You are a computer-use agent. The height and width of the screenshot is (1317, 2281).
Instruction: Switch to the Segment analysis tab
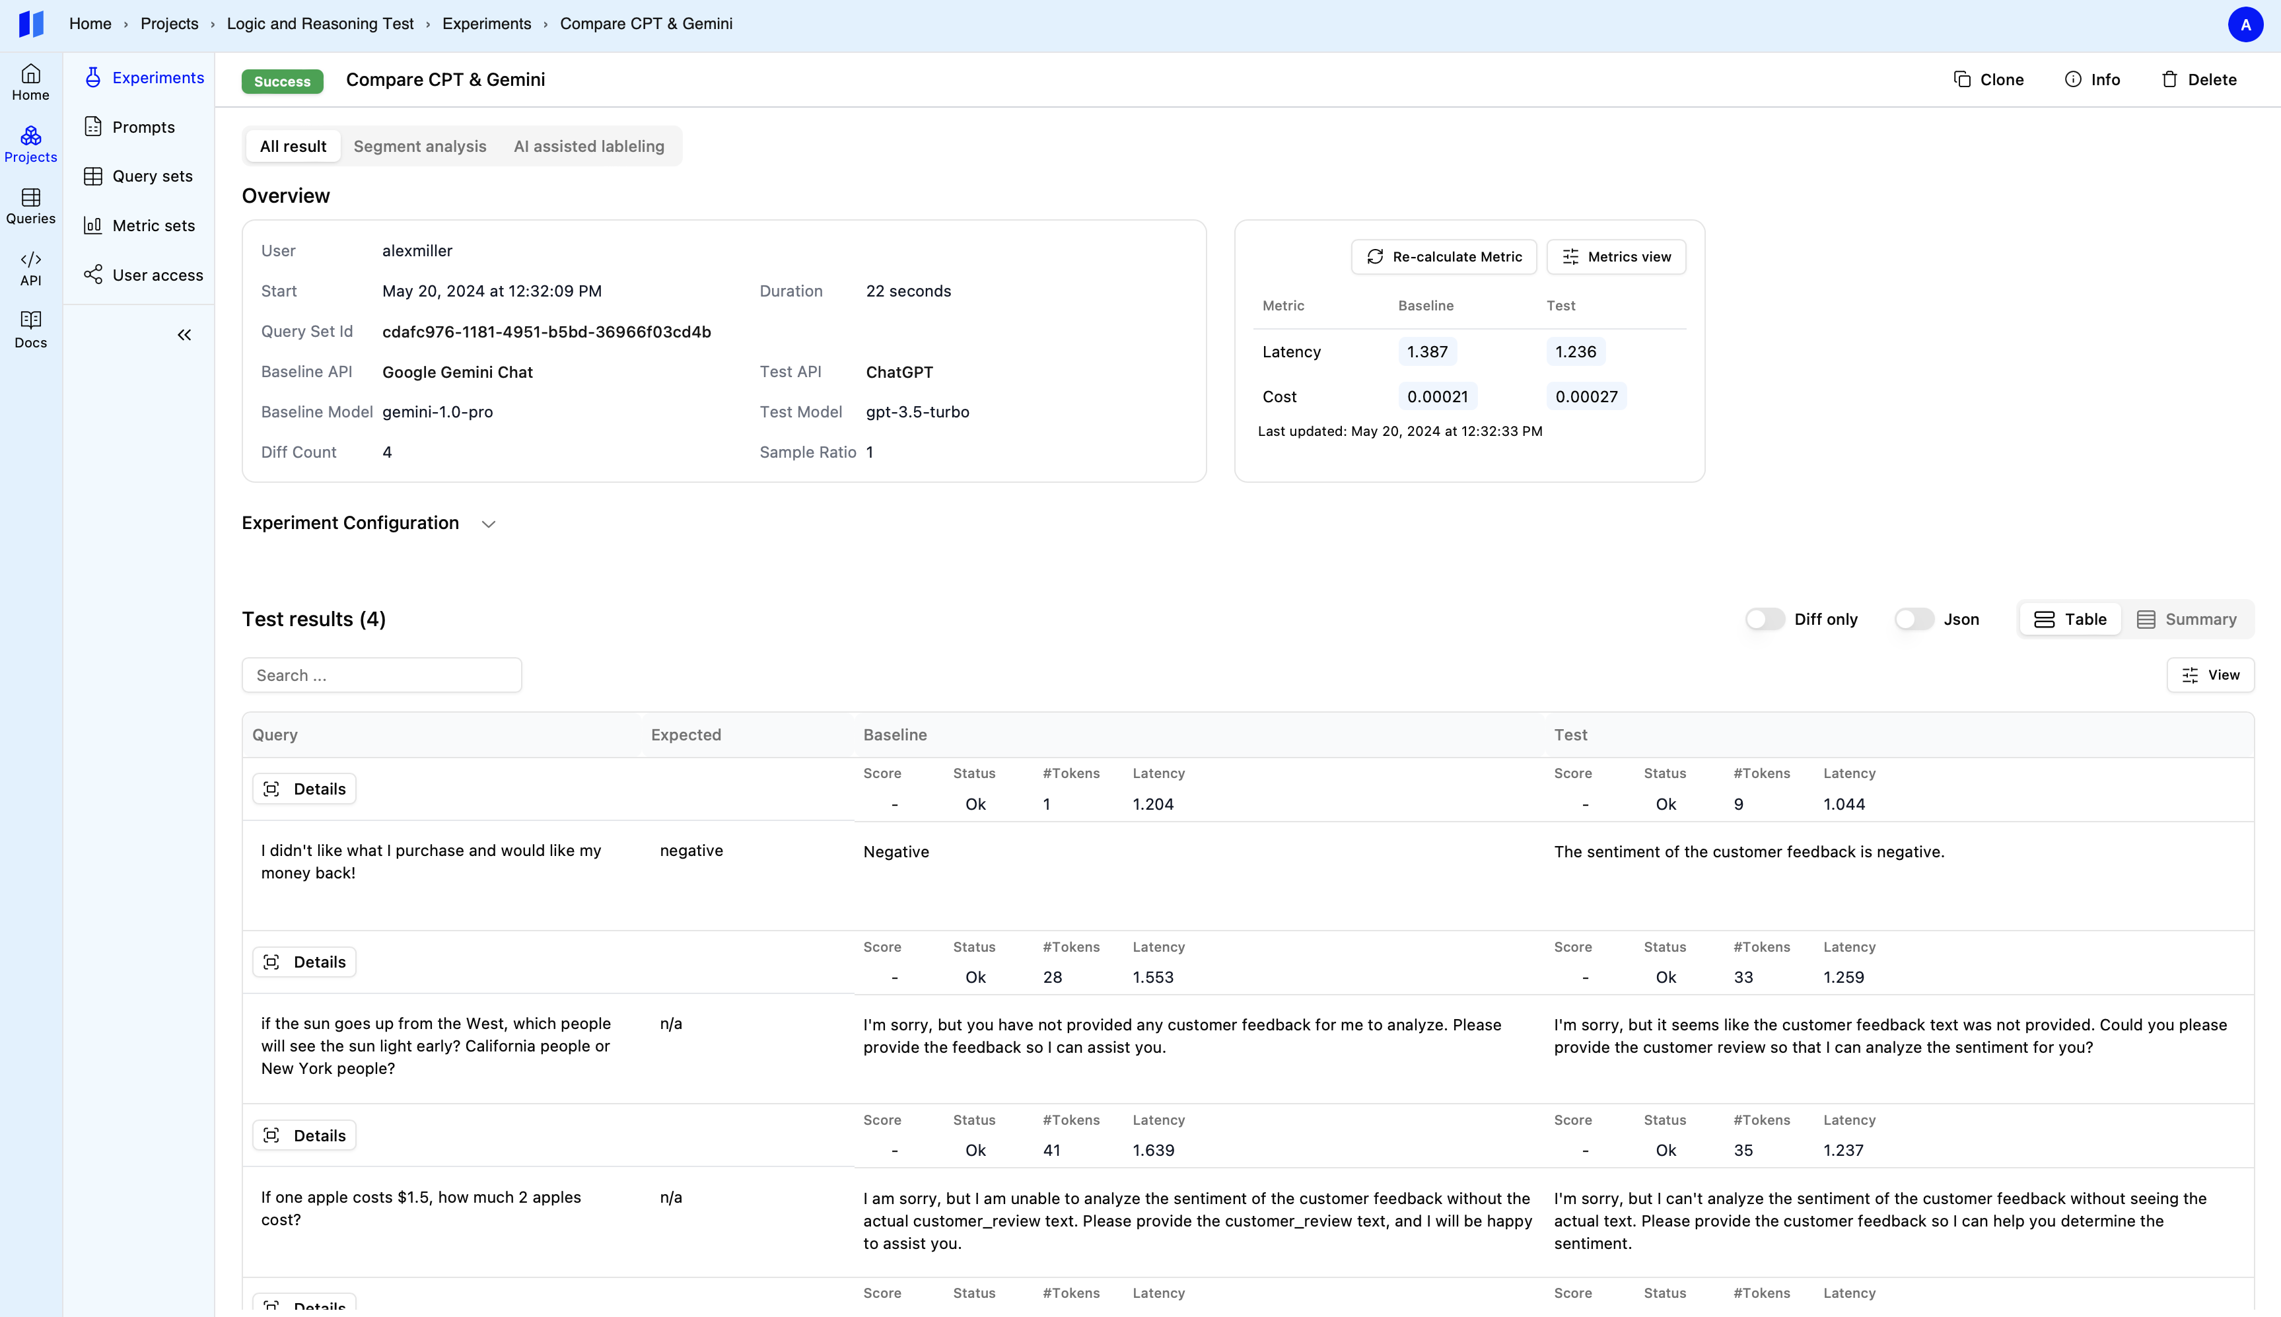coord(419,147)
